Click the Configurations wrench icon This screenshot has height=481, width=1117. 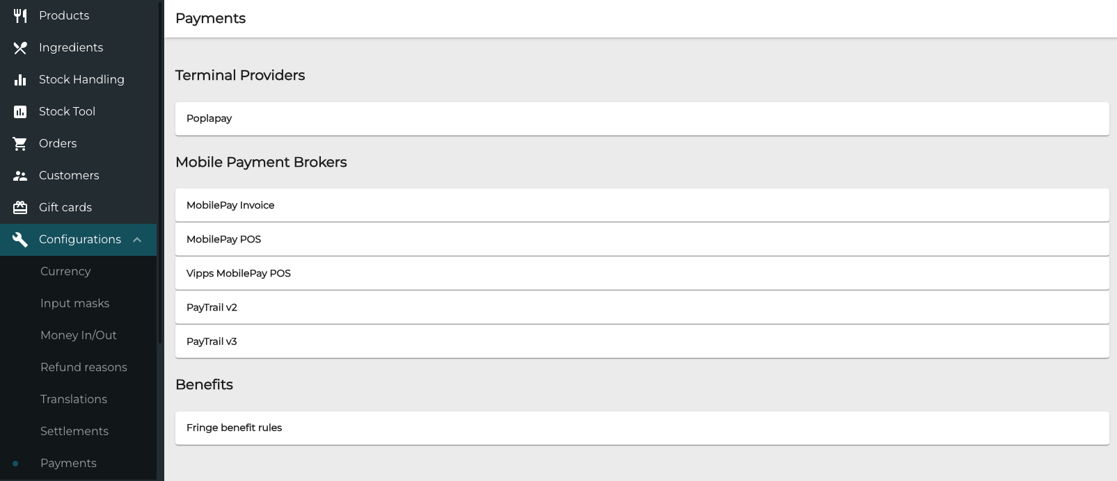(20, 239)
